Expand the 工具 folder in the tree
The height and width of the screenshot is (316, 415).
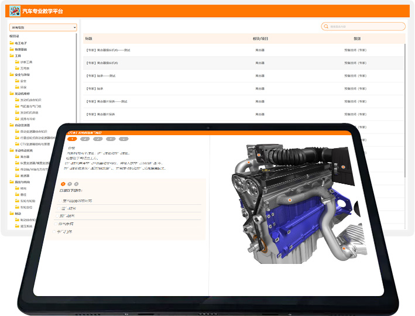[x=12, y=56]
